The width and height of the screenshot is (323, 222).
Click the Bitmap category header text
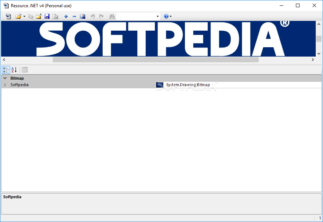click(x=17, y=78)
